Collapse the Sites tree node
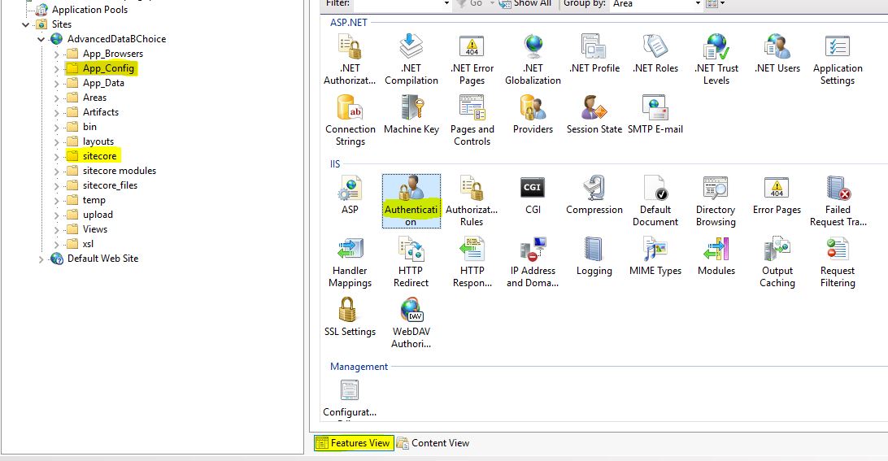Viewport: 888px width, 461px height. 25,24
